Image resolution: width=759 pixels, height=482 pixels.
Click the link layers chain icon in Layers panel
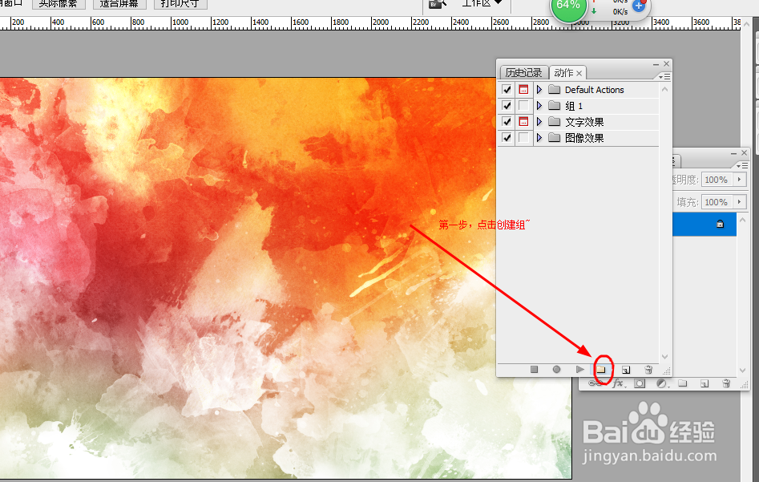tap(594, 383)
